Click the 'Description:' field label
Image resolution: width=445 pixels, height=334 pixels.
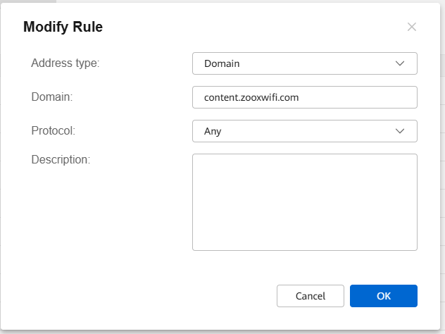[61, 160]
